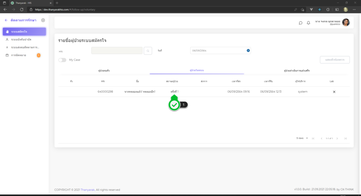This screenshot has width=361, height=196.
Task: Toggle the My Case switch
Action: [62, 60]
